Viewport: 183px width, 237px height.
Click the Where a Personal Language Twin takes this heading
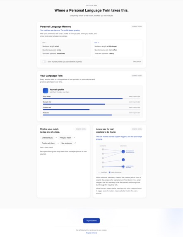pos(91,10)
